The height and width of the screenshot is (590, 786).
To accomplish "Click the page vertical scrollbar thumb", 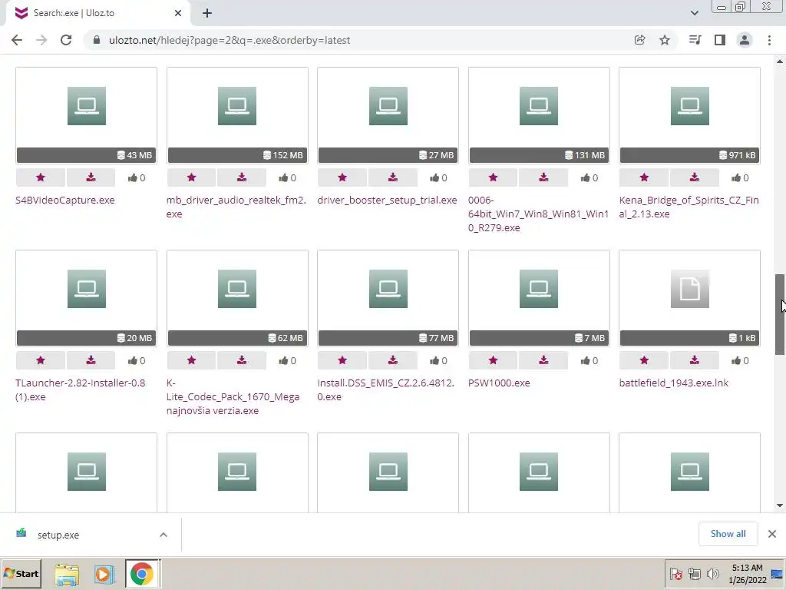I will coord(780,314).
